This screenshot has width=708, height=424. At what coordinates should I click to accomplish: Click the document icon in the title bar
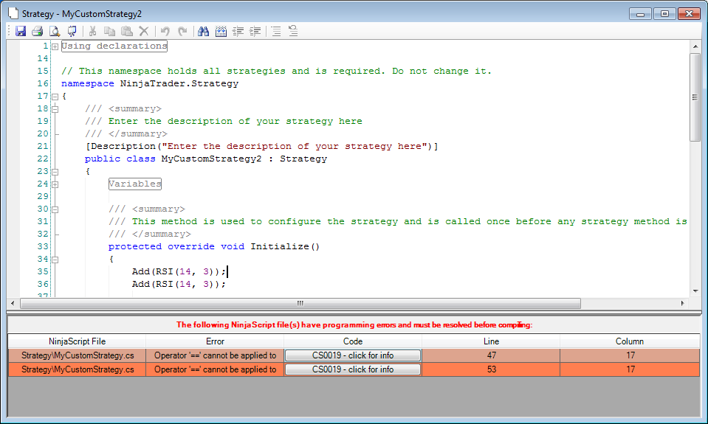[13, 13]
